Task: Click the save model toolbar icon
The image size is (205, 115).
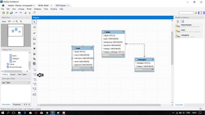Action: (x=11, y=13)
